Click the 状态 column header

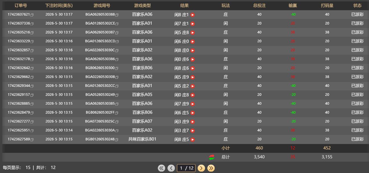coord(357,5)
